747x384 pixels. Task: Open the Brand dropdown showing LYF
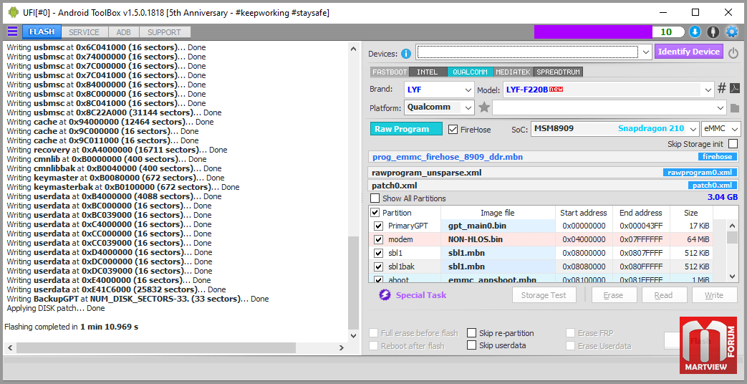tap(439, 89)
